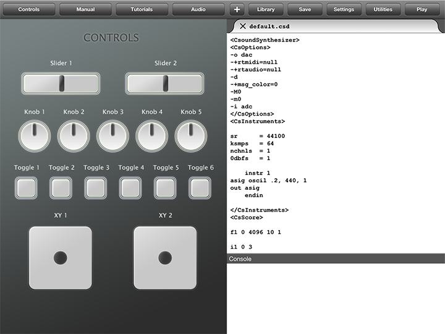Open the Utilities menu
This screenshot has height=334, width=445.
tap(383, 9)
